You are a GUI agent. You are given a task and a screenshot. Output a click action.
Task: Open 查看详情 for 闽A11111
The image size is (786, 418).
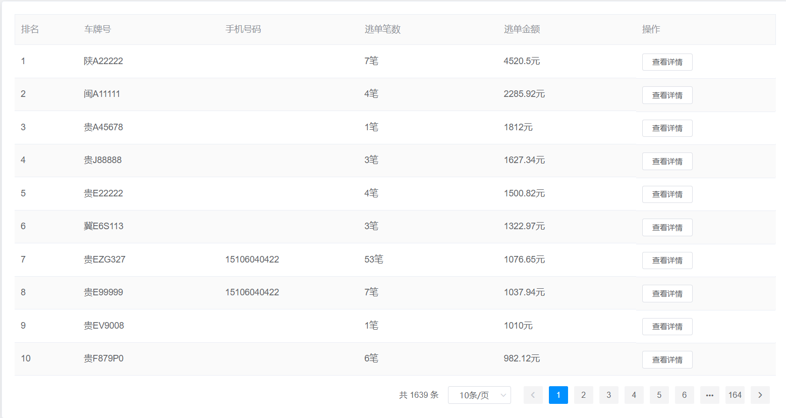click(667, 95)
